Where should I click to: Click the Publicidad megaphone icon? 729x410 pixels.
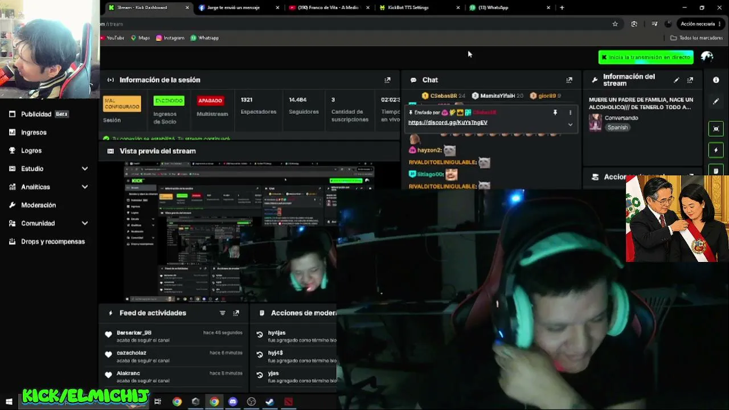[x=12, y=114]
